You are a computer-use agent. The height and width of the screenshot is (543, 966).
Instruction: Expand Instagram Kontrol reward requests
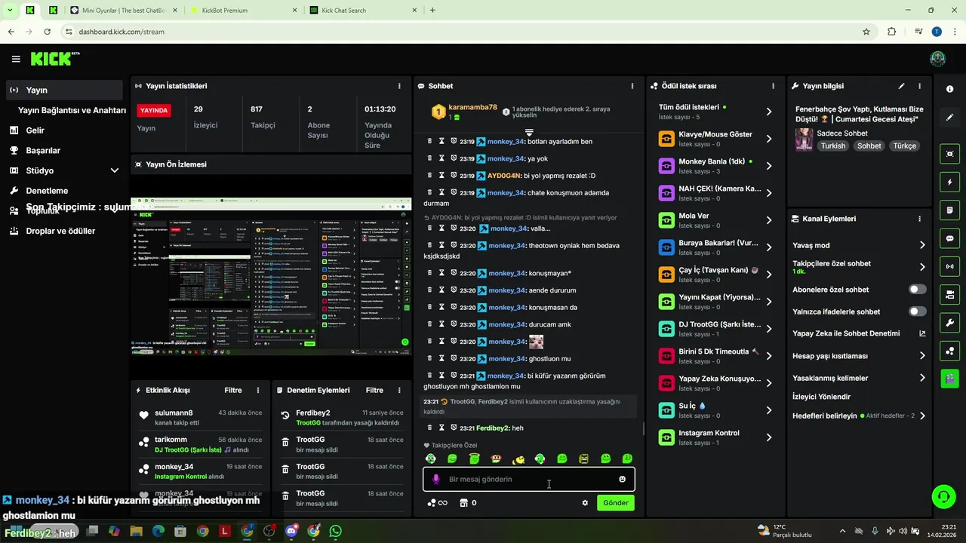(x=769, y=437)
